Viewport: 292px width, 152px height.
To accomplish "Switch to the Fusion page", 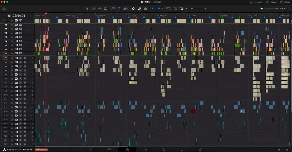I will coord(146,150).
